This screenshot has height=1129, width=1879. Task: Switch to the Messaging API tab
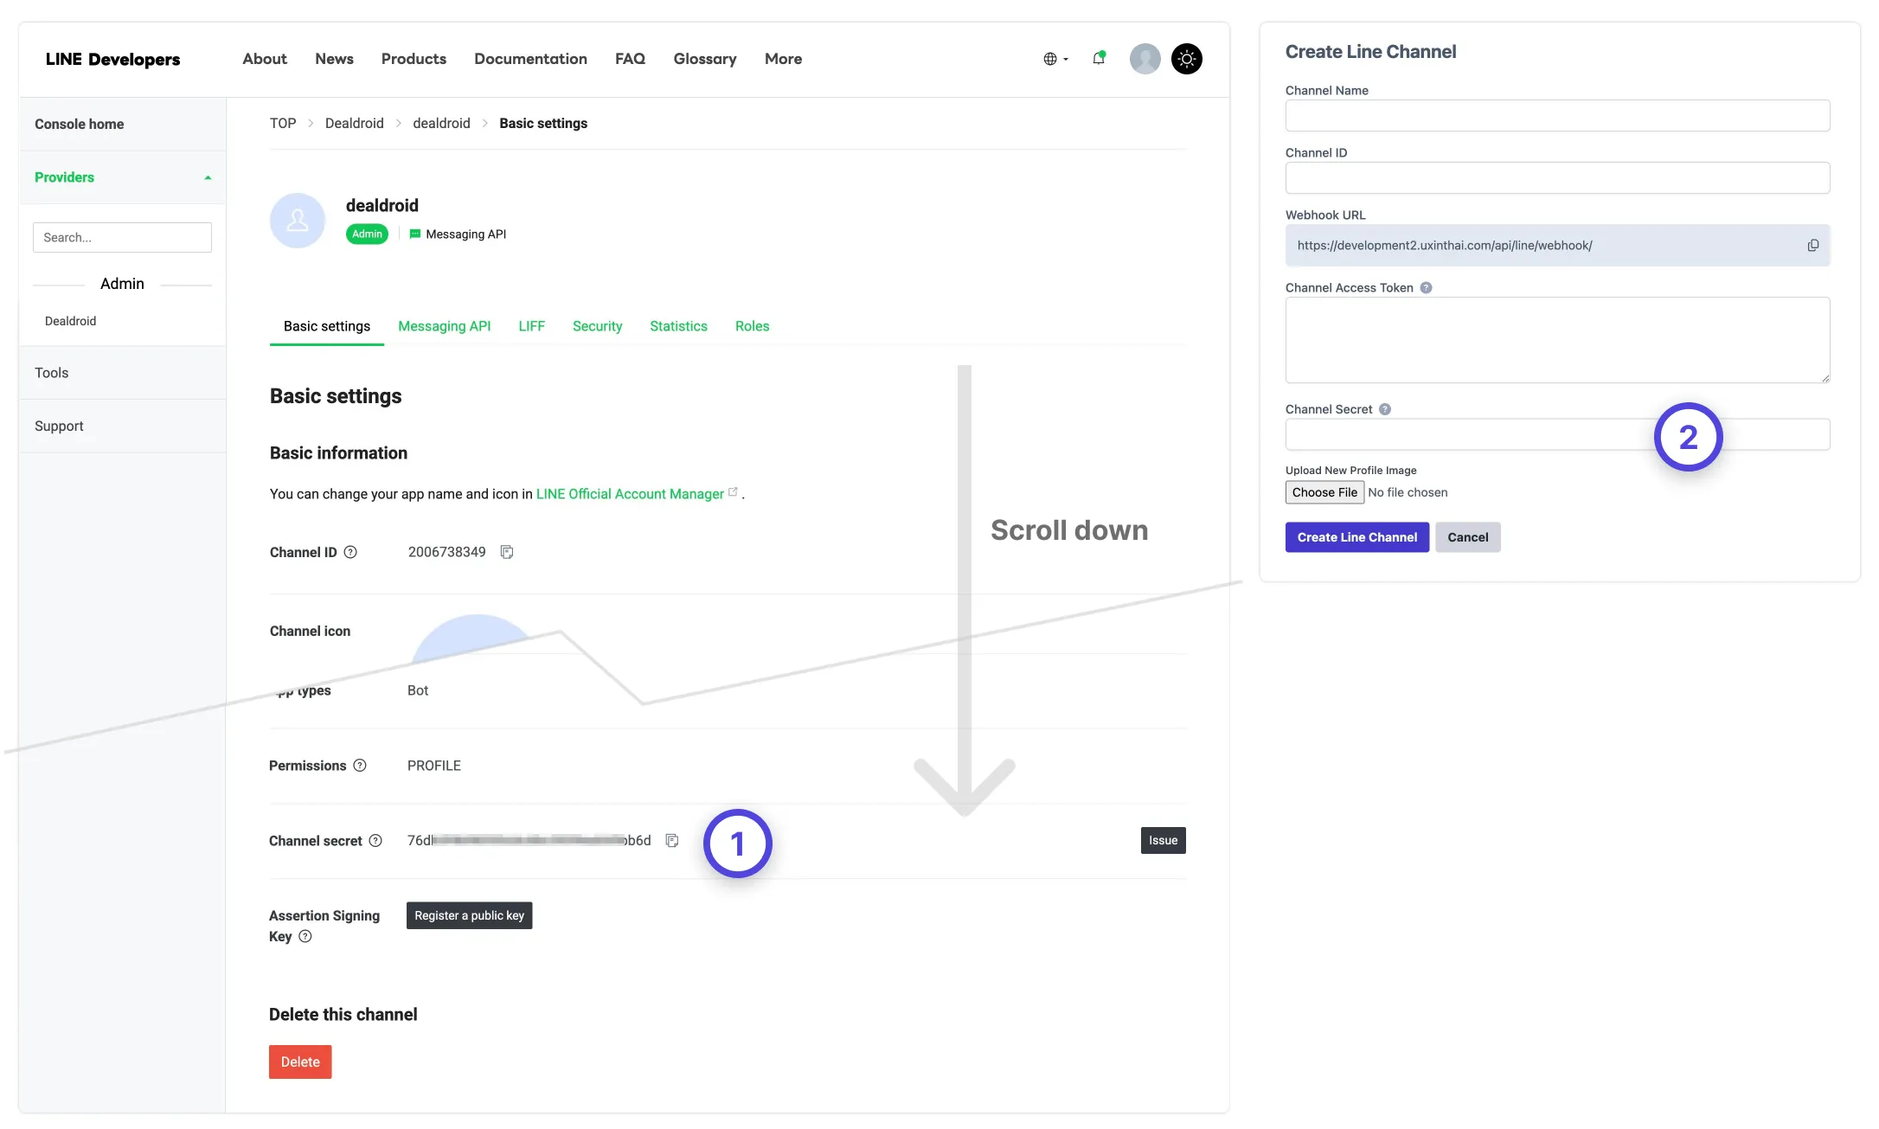tap(444, 326)
